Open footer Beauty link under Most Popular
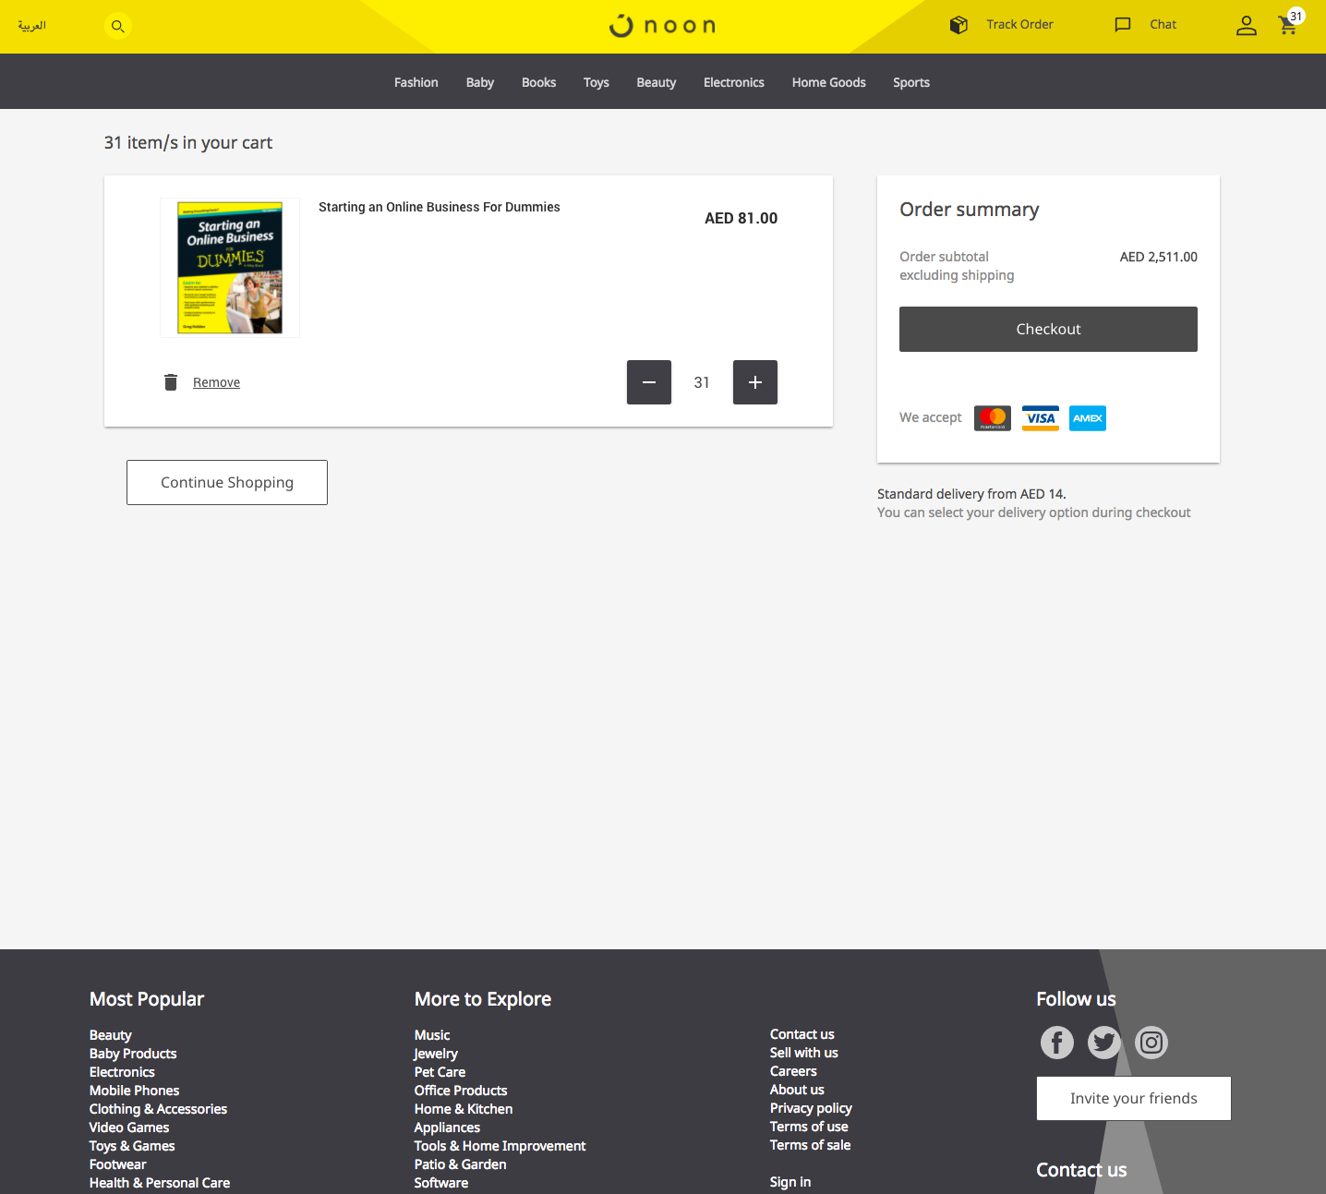 [111, 1035]
